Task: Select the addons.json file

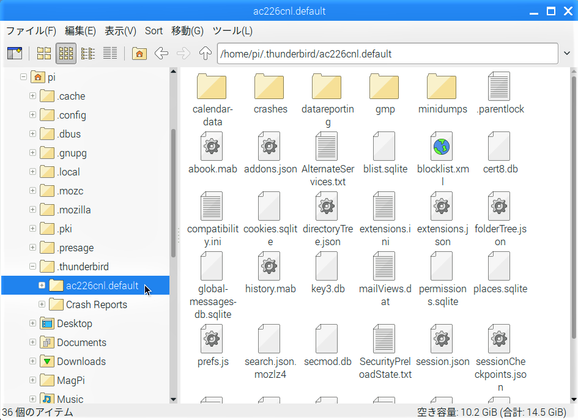Action: (270, 153)
